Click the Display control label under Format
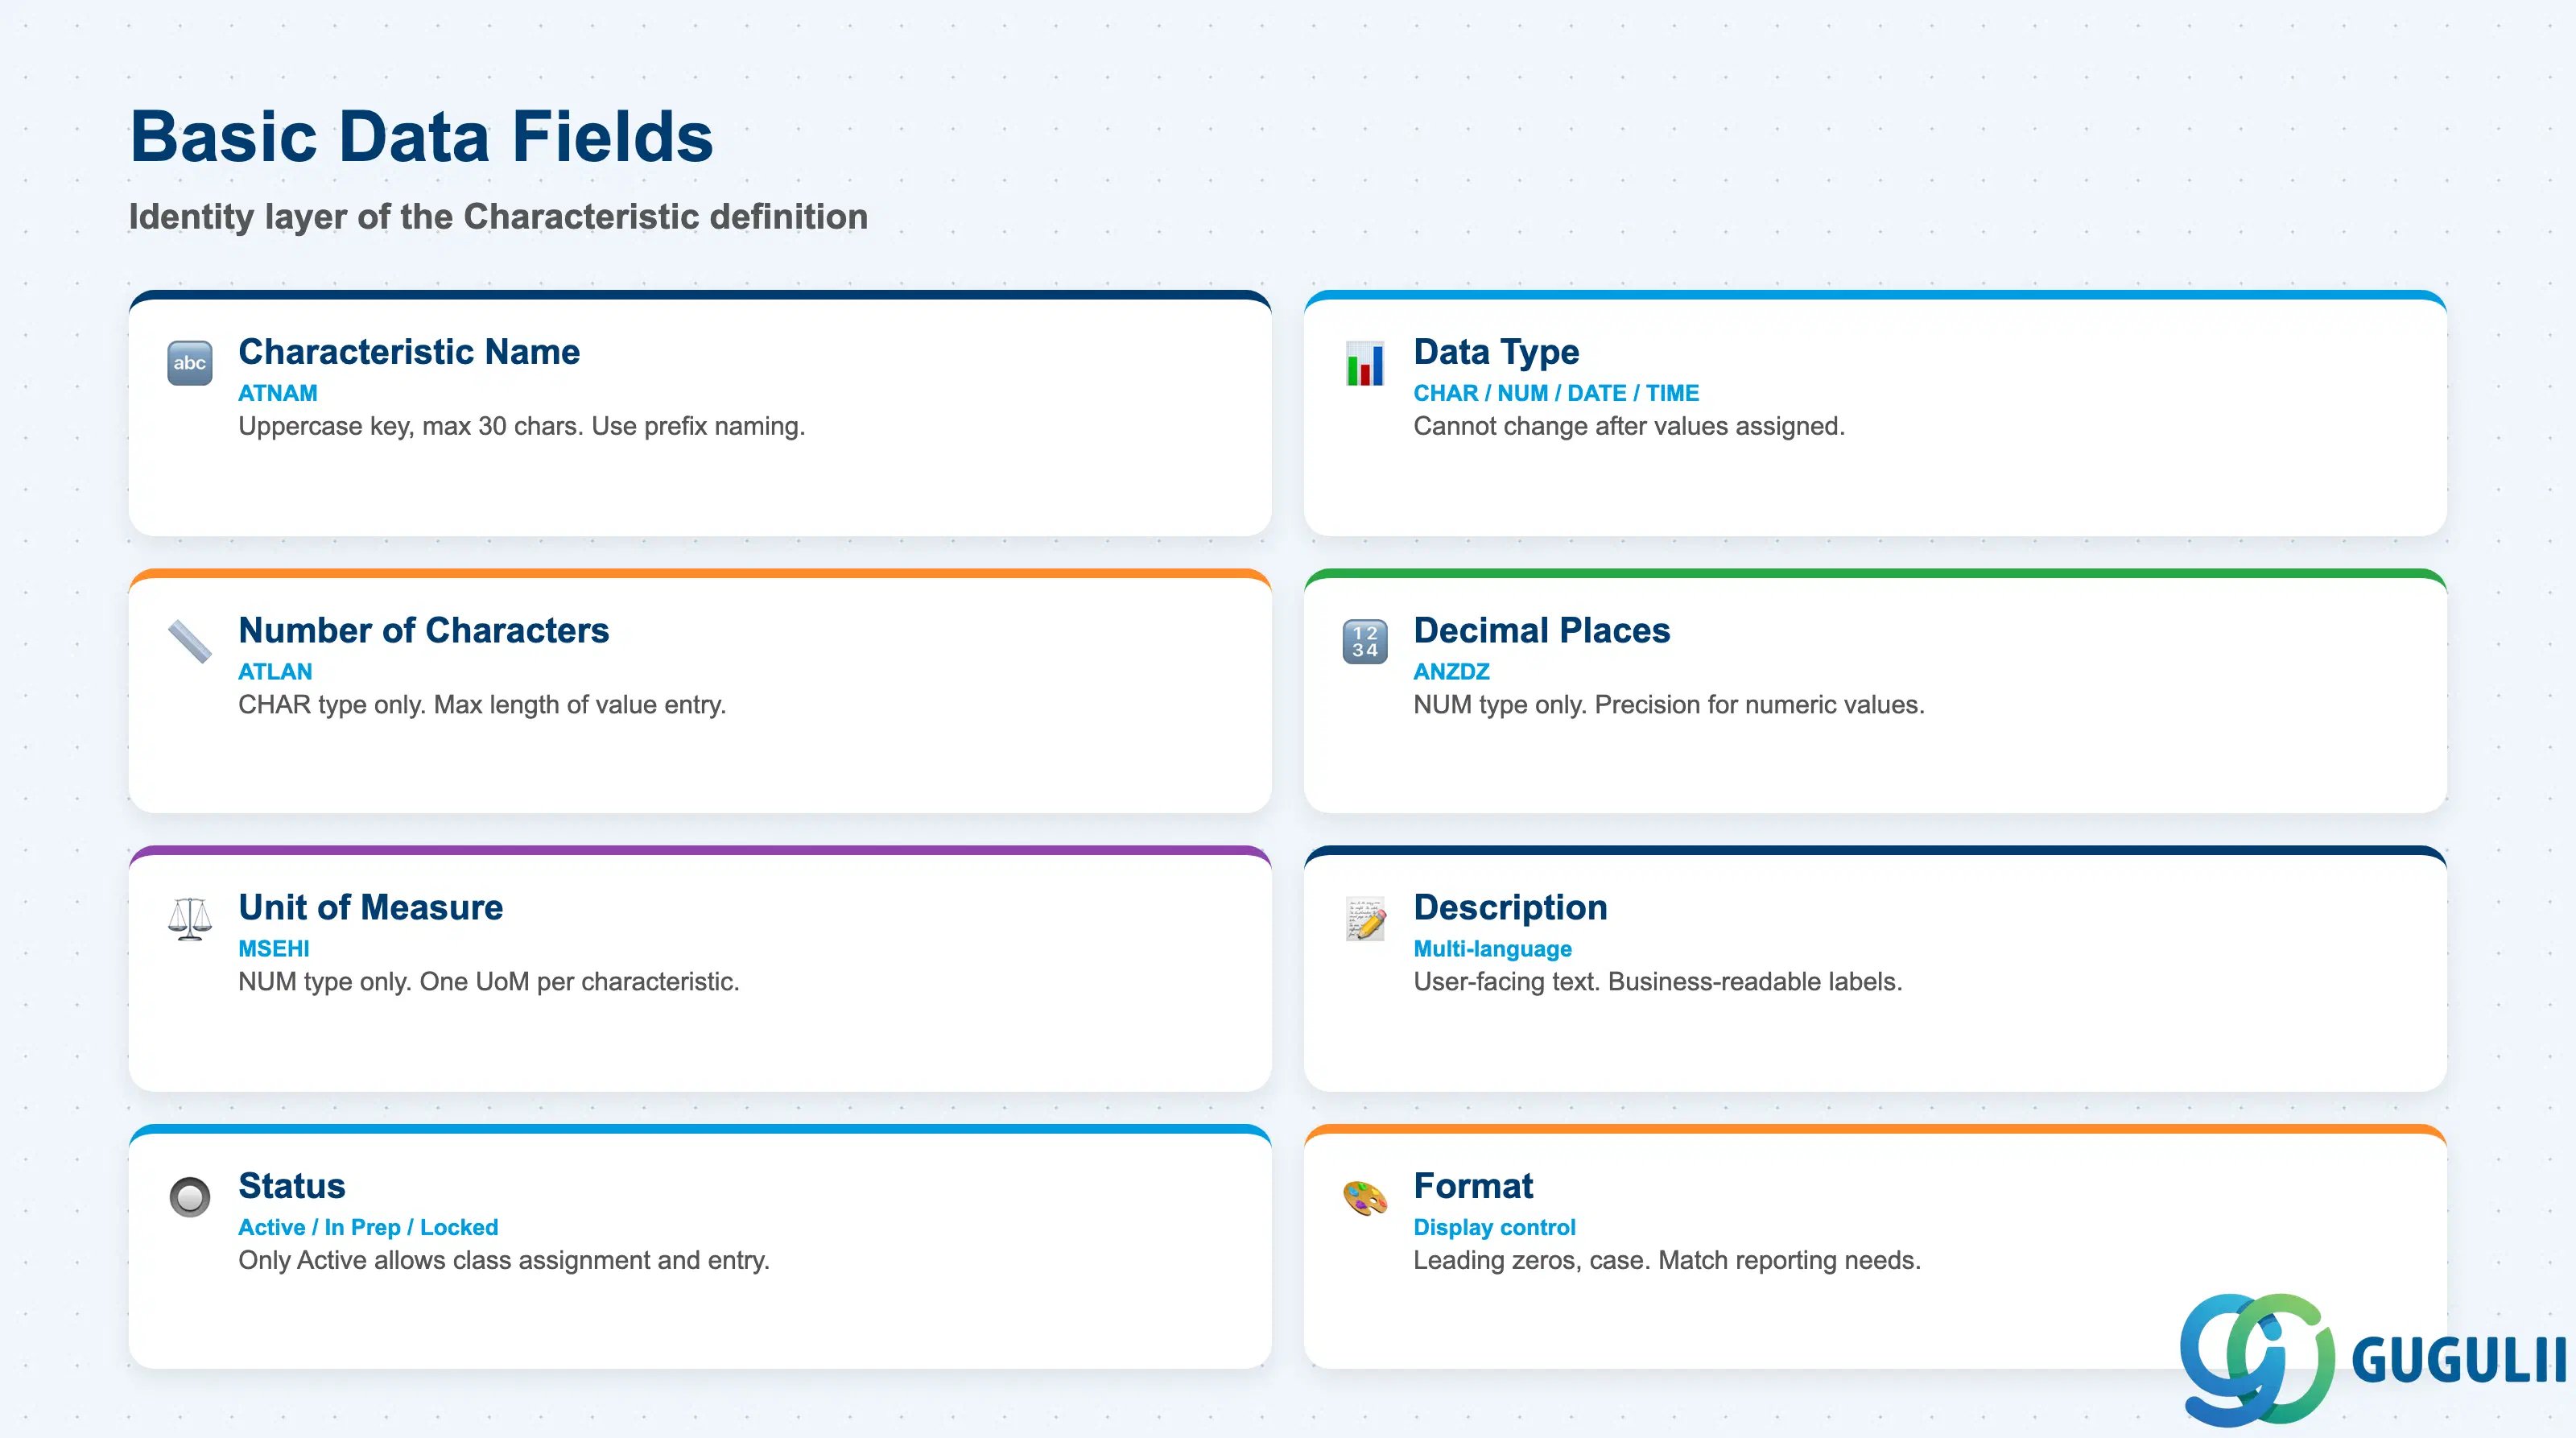Screen dimensions: 2576x1438 coord(1494,1227)
